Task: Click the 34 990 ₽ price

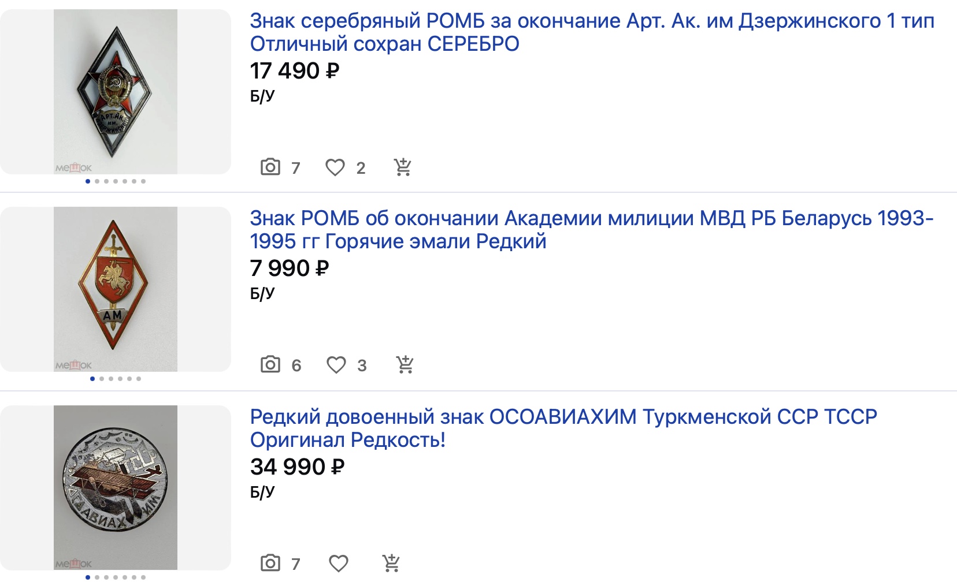Action: tap(297, 467)
